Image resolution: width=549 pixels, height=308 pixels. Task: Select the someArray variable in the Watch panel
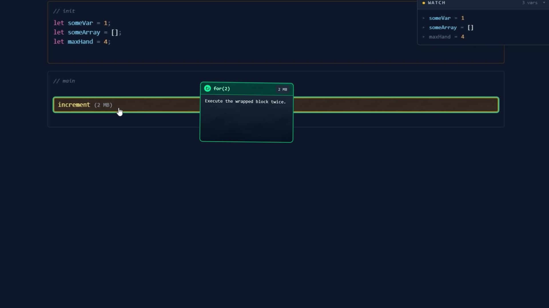[443, 27]
